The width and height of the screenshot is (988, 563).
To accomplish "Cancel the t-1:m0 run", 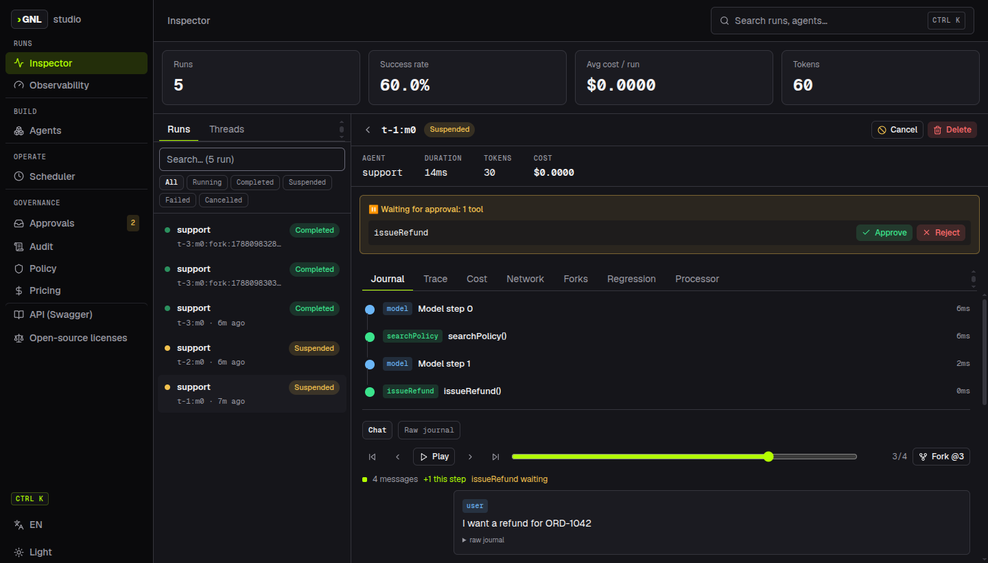I will click(897, 130).
